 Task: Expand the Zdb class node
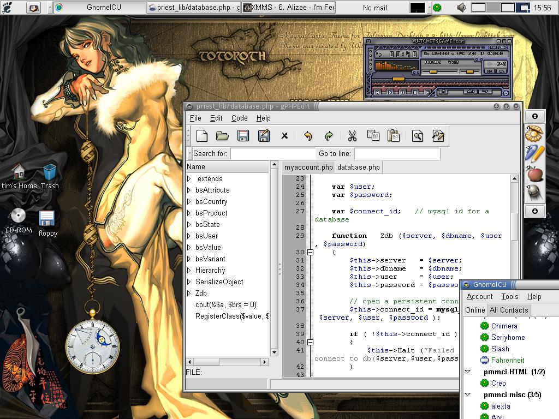(189, 293)
